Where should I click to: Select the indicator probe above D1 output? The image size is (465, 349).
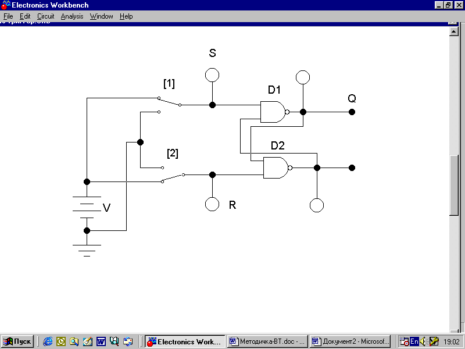303,77
